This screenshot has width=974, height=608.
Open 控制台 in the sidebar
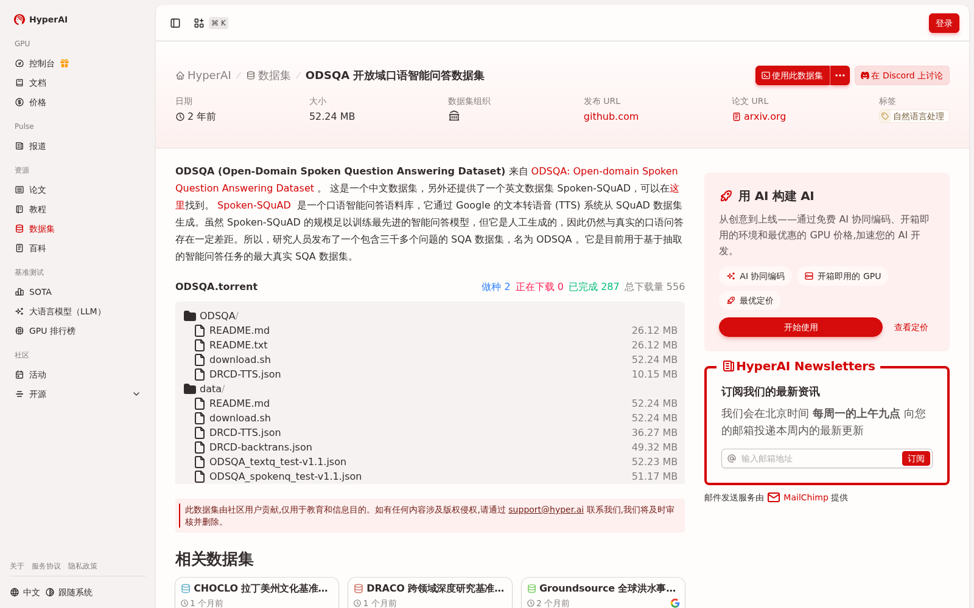41,63
